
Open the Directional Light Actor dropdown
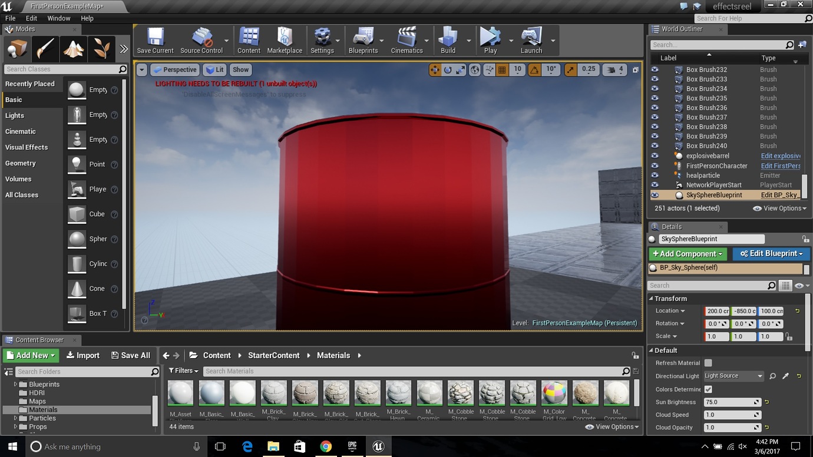pos(734,376)
